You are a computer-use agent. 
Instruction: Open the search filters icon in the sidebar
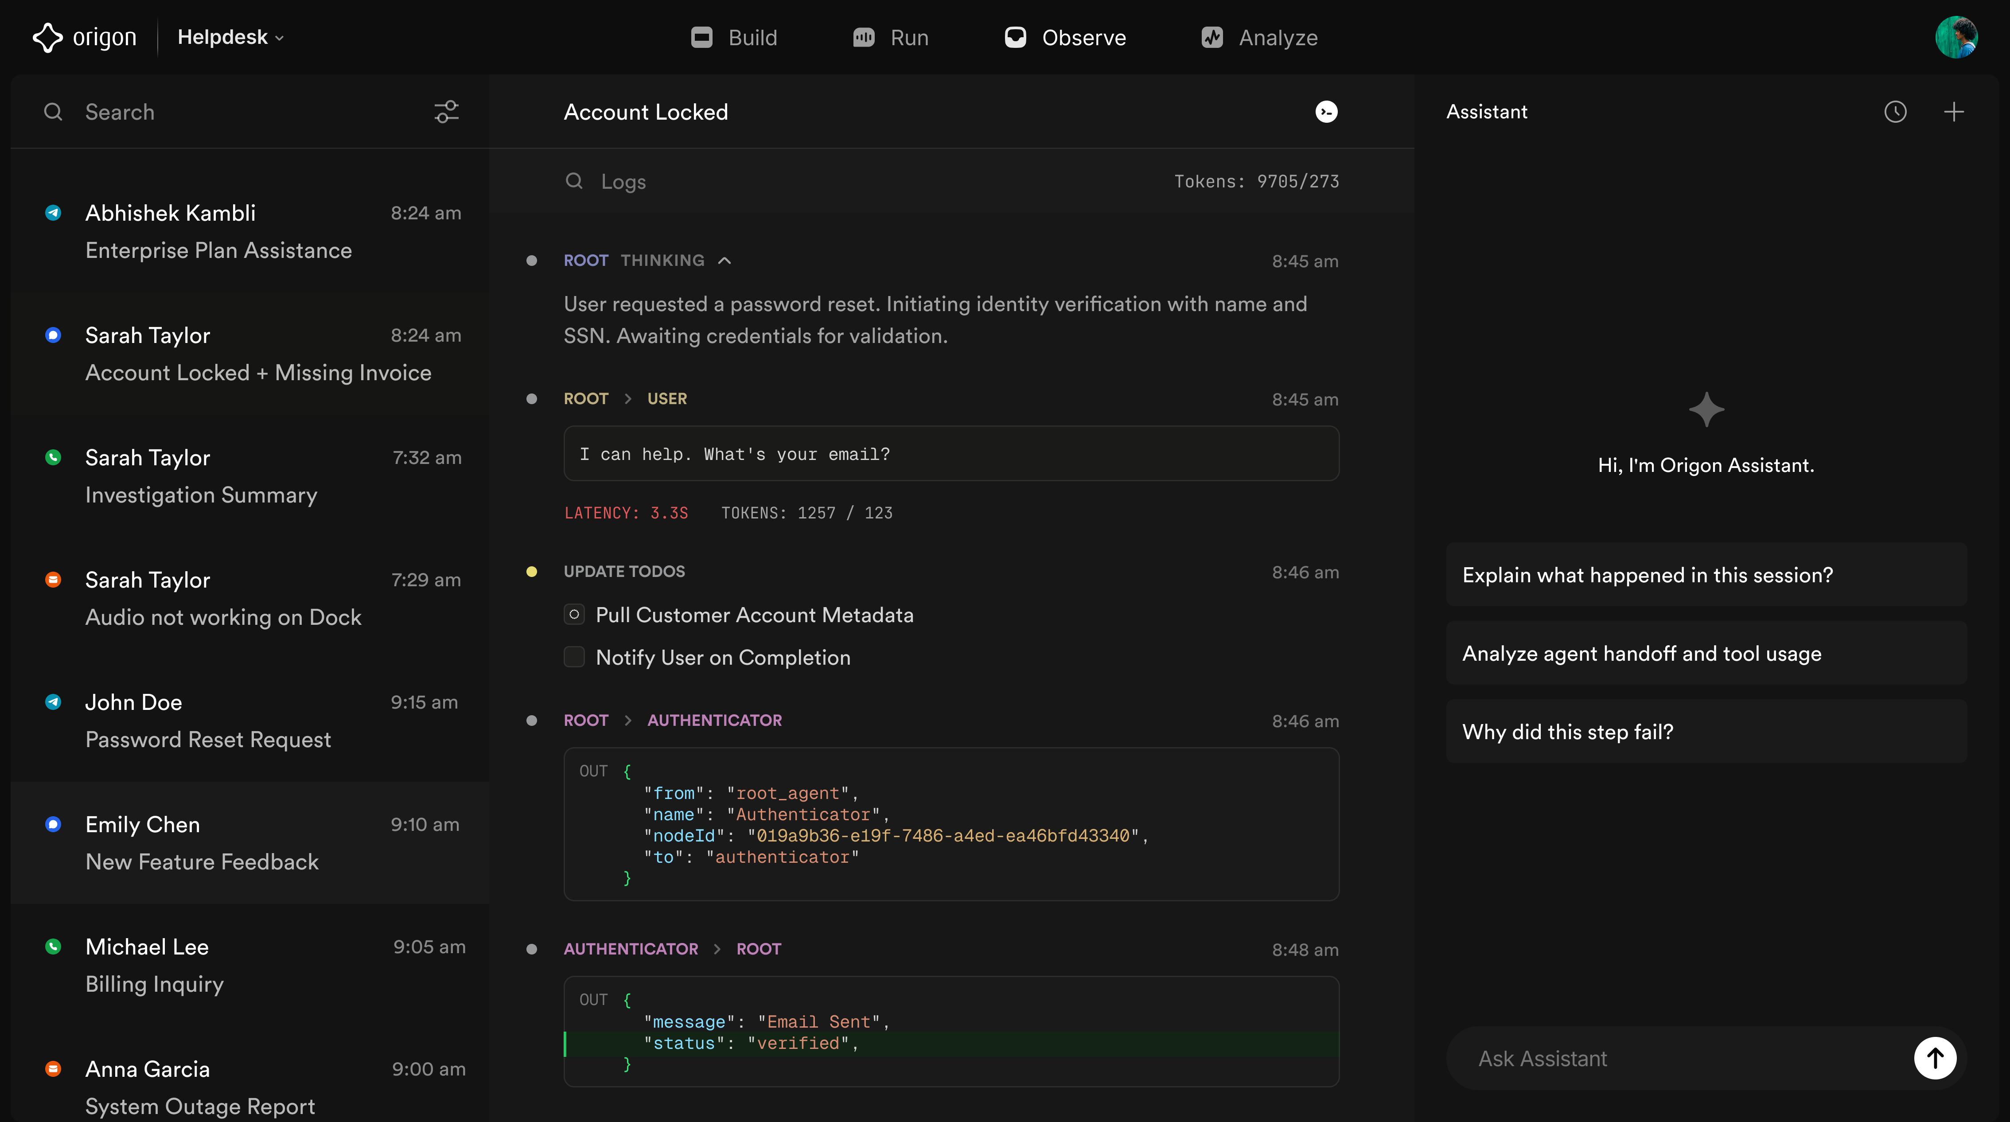coord(445,112)
